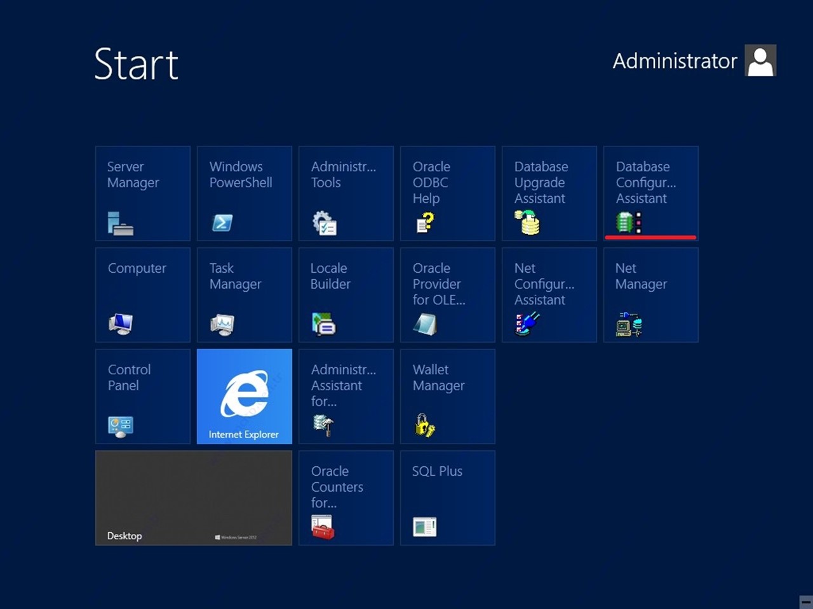
Task: Launch Windows PowerShell from its tile icon
Action: [x=222, y=223]
